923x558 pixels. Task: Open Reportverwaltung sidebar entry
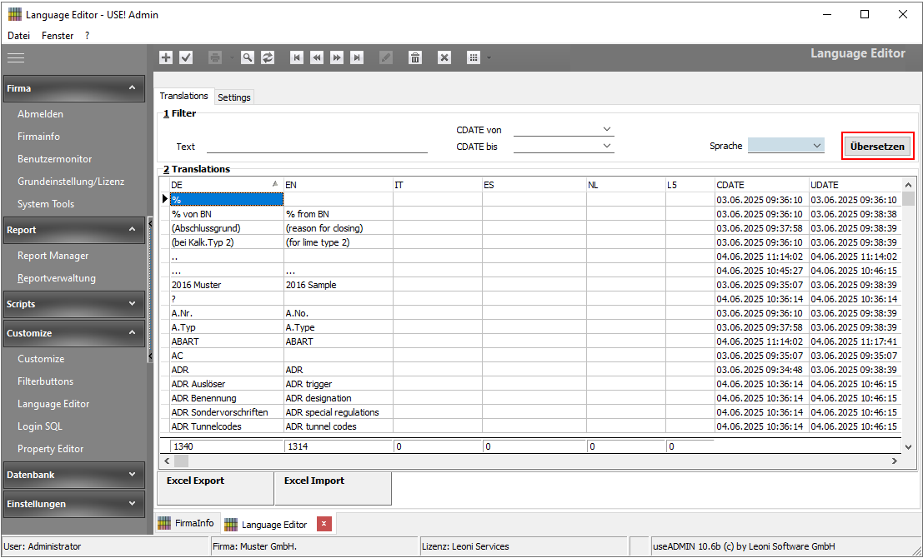(57, 278)
